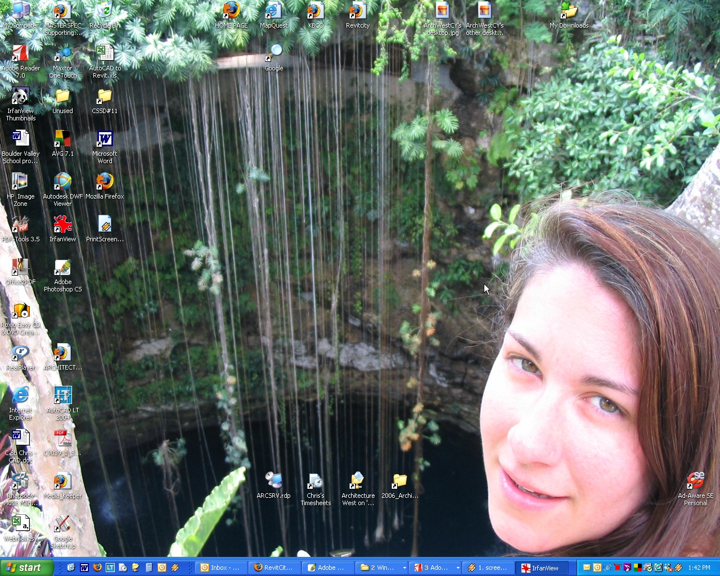Viewport: 720px width, 576px height.
Task: Click the Firefox icon in Quick Launch
Action: click(97, 568)
